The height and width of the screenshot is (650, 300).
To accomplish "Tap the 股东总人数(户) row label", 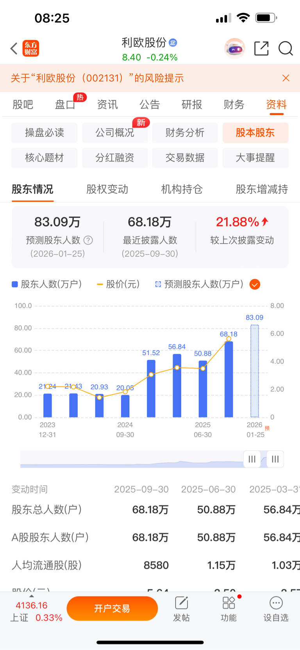I will pos(47,510).
